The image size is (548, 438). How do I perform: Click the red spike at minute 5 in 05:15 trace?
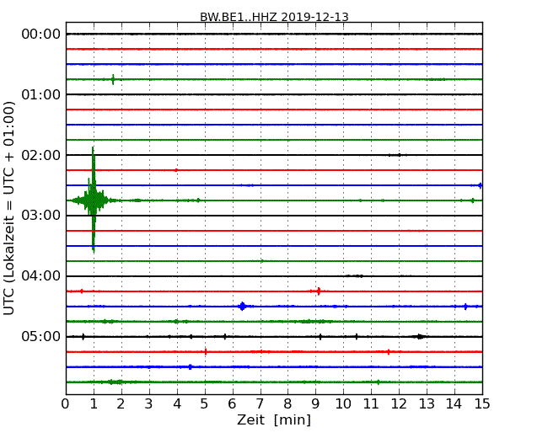[x=206, y=351]
